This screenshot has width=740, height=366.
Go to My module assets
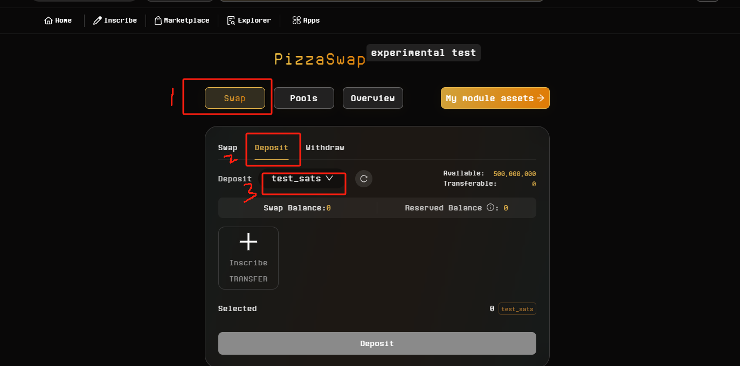pyautogui.click(x=495, y=98)
